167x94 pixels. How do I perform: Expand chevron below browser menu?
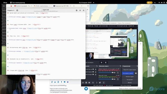87,16
